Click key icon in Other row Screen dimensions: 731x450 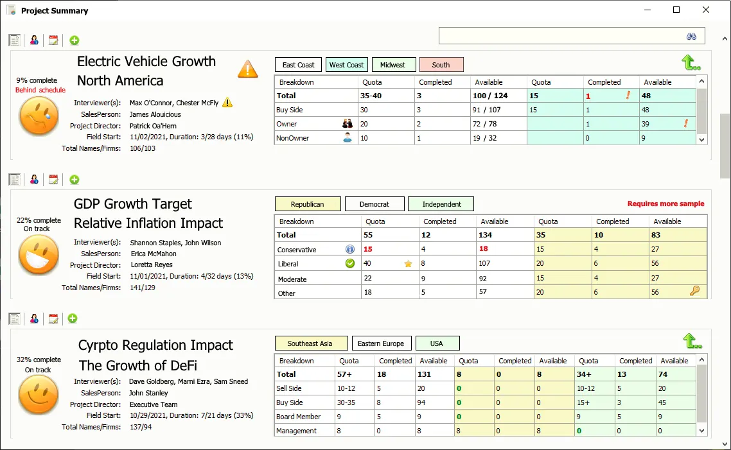(694, 291)
